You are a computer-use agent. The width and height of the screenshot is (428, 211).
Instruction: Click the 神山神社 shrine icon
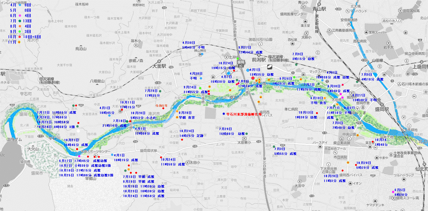click(x=200, y=54)
